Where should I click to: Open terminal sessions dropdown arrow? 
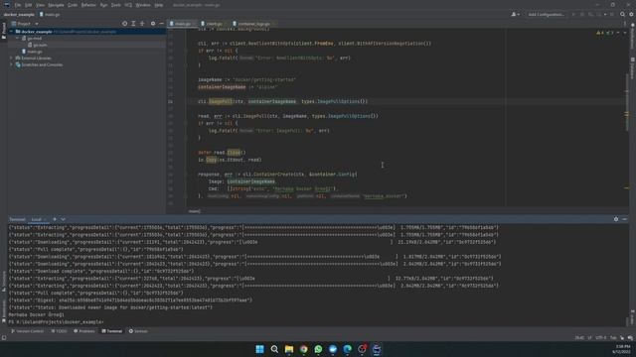click(x=63, y=219)
